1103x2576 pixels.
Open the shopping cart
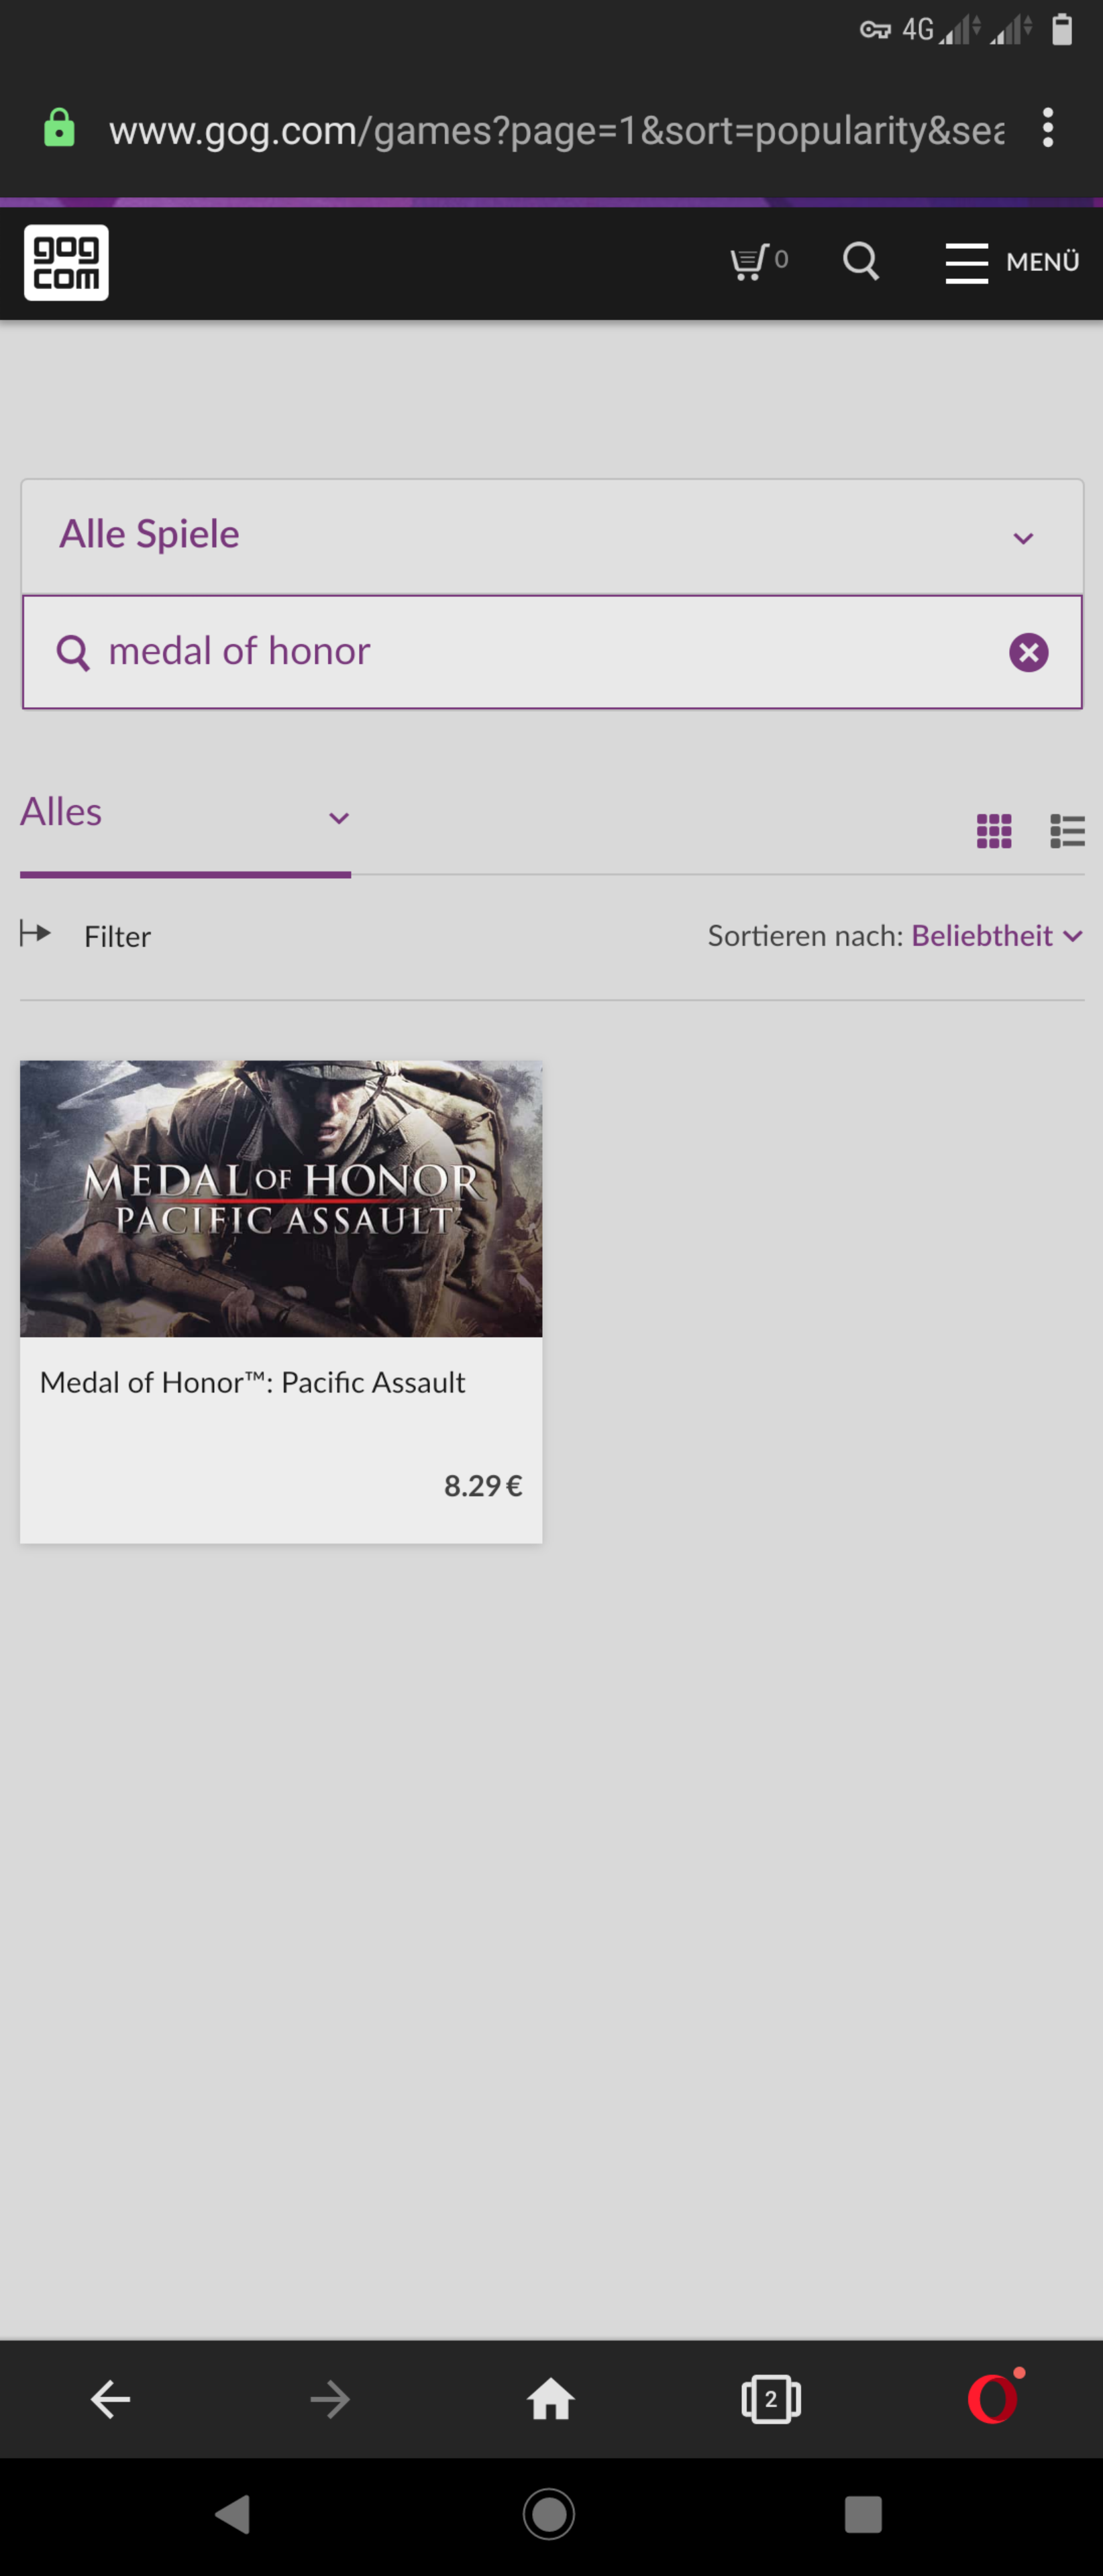(759, 262)
